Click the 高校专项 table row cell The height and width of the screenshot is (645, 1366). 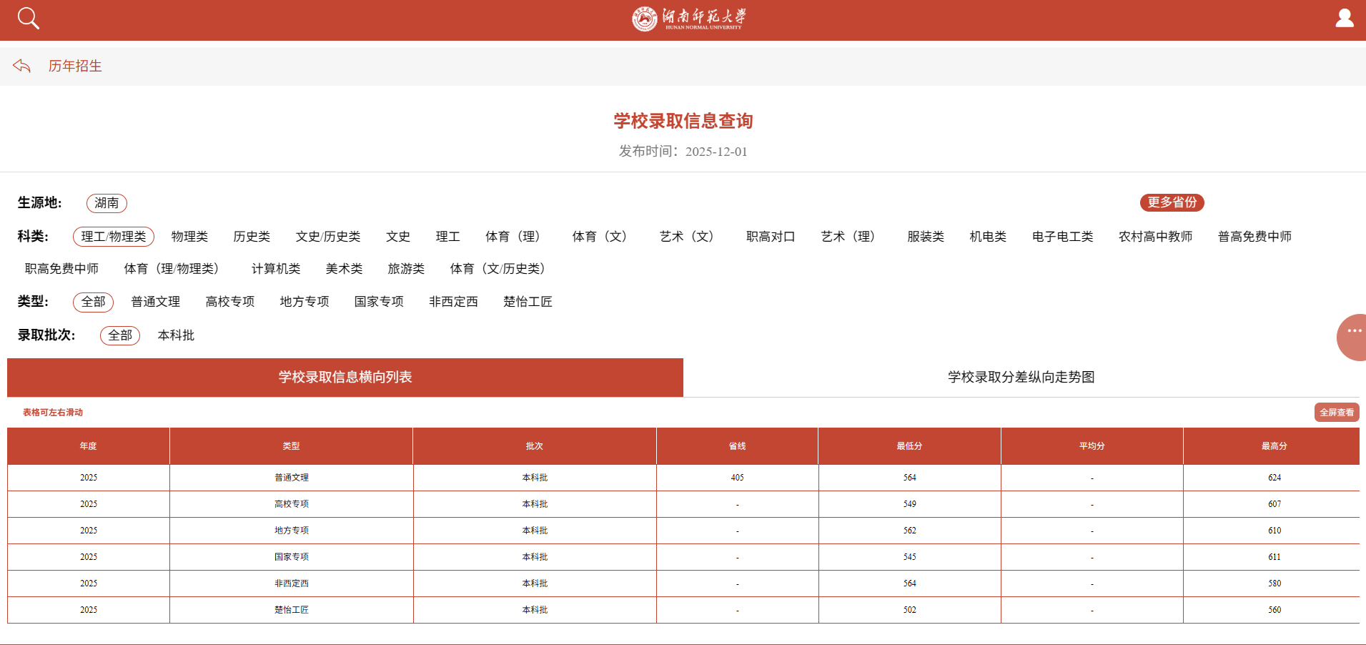click(x=292, y=504)
